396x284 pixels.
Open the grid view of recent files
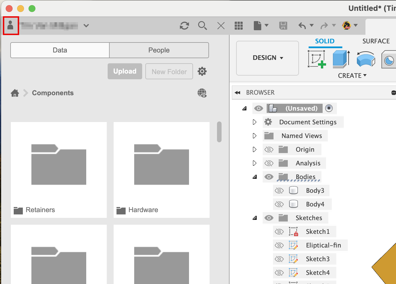pos(239,26)
